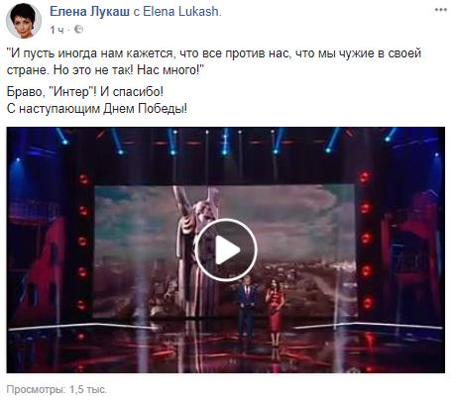Click the female host in red dress

pos(275,312)
